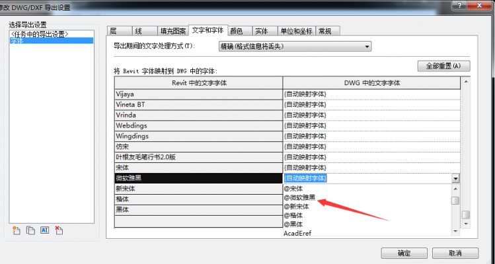The width and height of the screenshot is (495, 264).
Task: Select the highlighted 微软雅黑 font row
Action: click(x=198, y=178)
